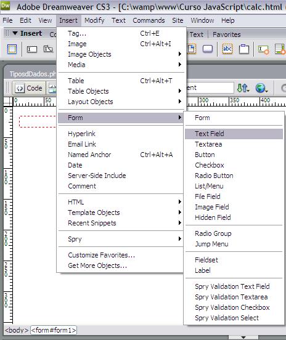Select Hidden Field in Form submenu
286x340 pixels.
(x=234, y=217)
